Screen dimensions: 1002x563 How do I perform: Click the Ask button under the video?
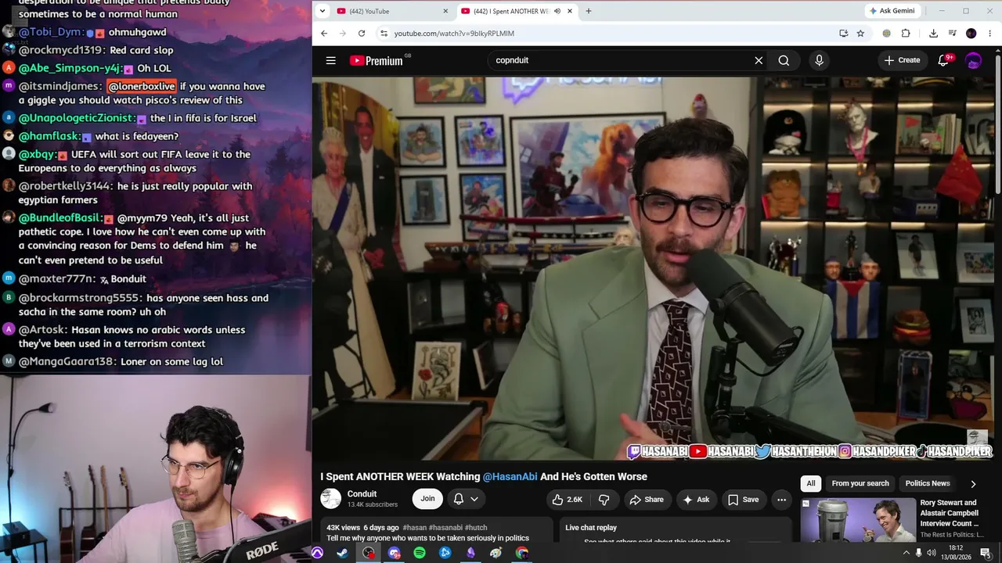pyautogui.click(x=696, y=500)
